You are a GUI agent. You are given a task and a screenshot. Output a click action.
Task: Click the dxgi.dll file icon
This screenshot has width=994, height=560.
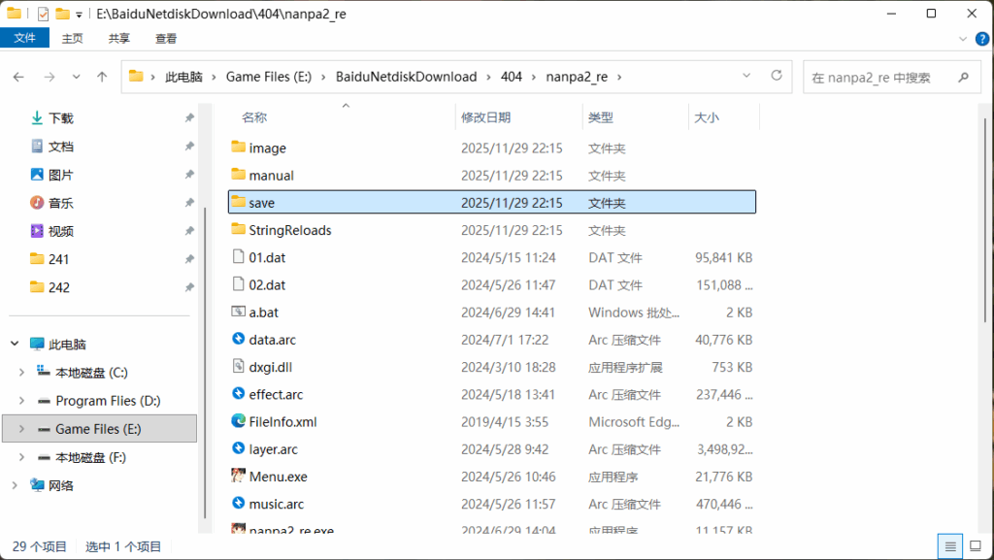pyautogui.click(x=239, y=366)
